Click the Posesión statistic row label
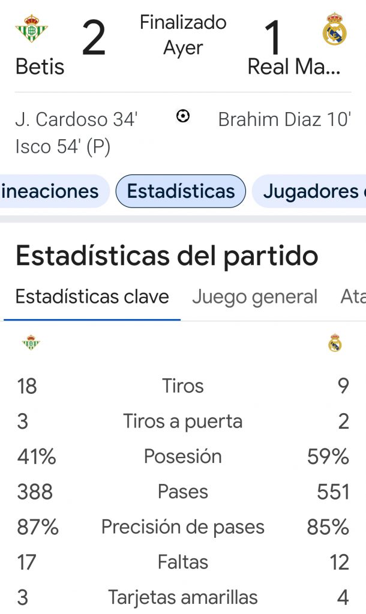The width and height of the screenshot is (366, 614). 183,456
